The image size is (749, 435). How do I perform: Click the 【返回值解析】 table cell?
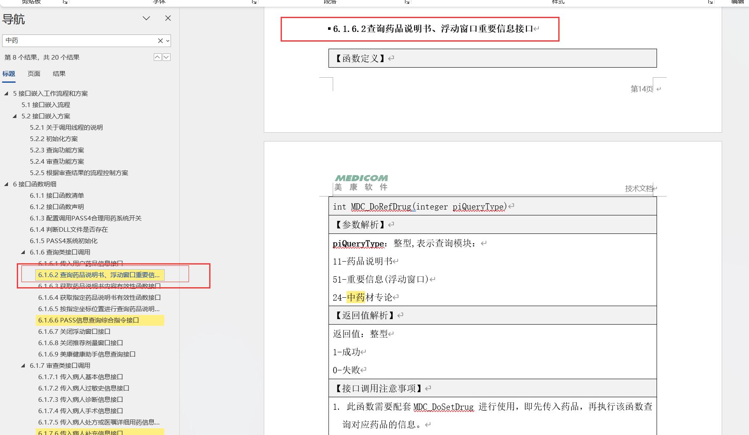[x=492, y=315]
